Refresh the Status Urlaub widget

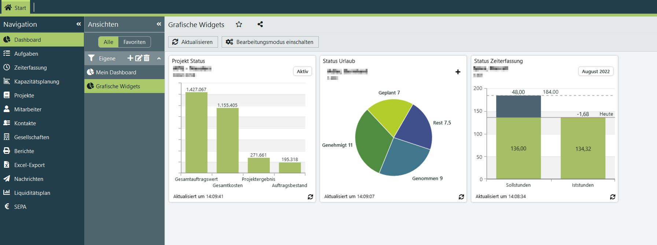tap(461, 197)
